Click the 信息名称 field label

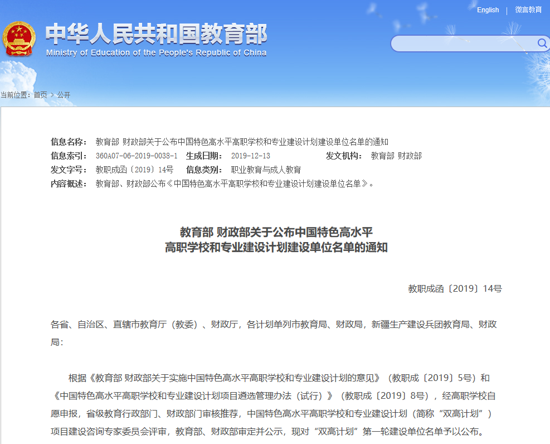[69, 142]
